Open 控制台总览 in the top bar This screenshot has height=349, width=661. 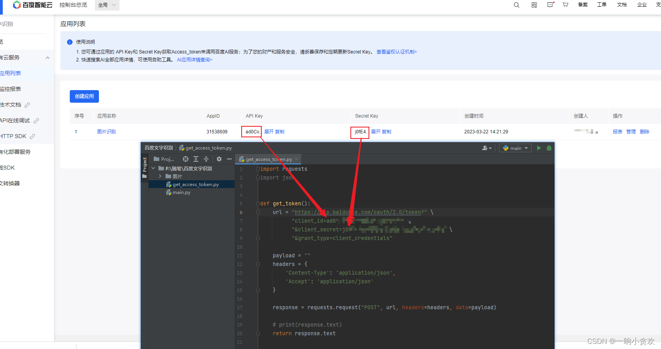pyautogui.click(x=73, y=5)
